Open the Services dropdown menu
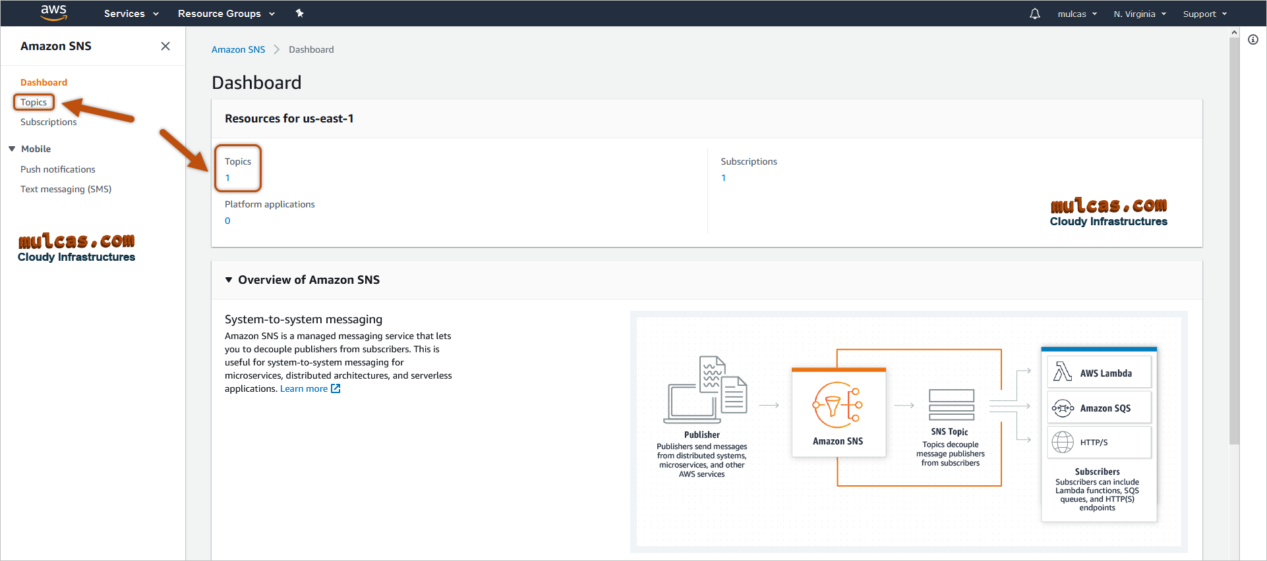The height and width of the screenshot is (561, 1267). click(x=131, y=14)
